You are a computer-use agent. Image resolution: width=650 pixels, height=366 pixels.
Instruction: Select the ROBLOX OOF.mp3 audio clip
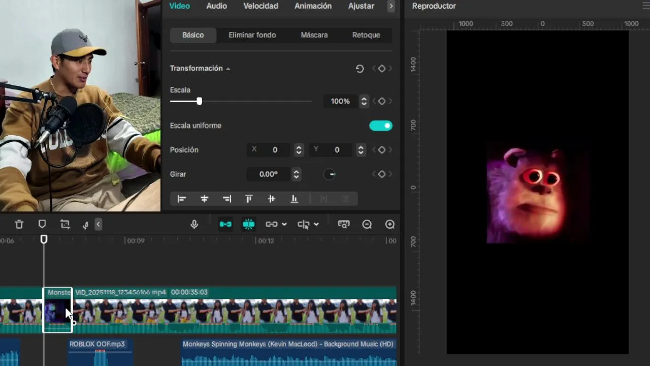[101, 352]
